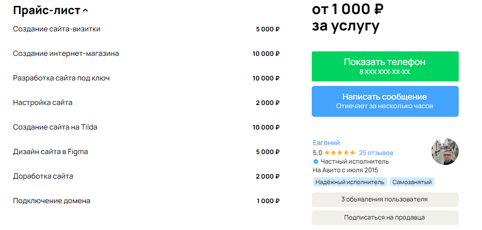This screenshot has height=230, width=482.
Task: Select Создание сайта на Tilda row
Action: 147,127
